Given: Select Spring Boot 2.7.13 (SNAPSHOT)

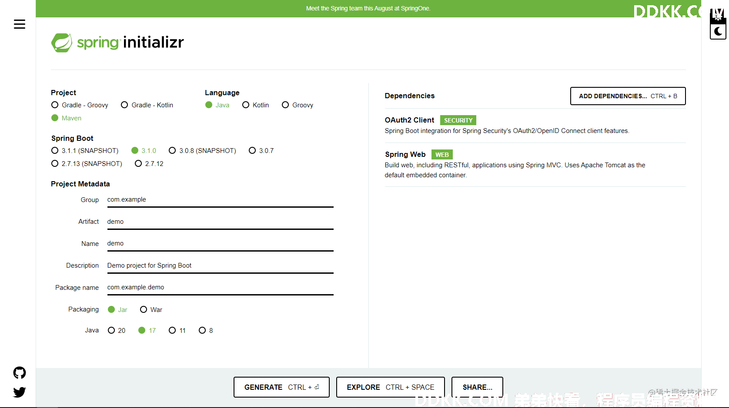Looking at the screenshot, I should [x=87, y=164].
